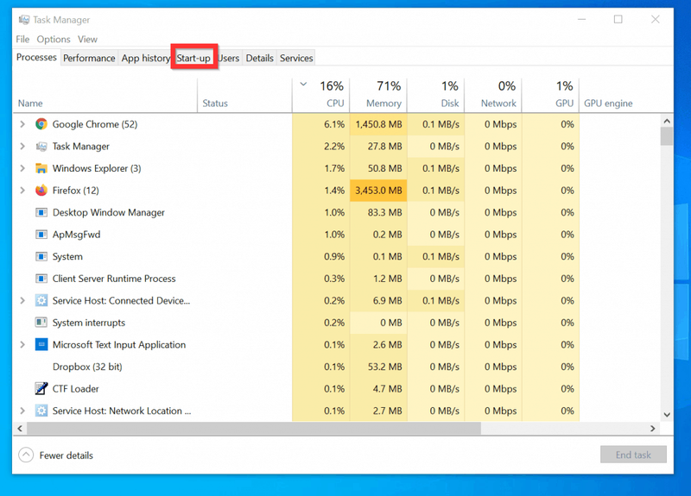Image resolution: width=691 pixels, height=496 pixels.
Task: Click the Microsoft Text Input Application icon
Action: point(41,344)
